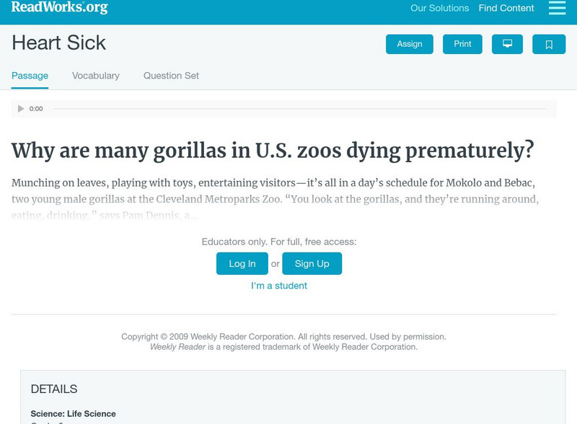Click the Print button

[462, 44]
